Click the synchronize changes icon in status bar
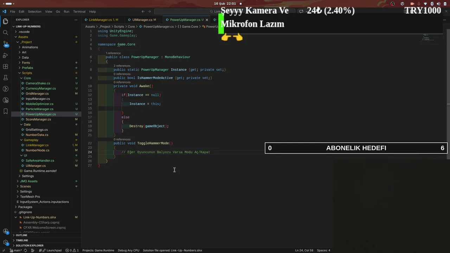This screenshot has height=253, width=450. click(25, 251)
